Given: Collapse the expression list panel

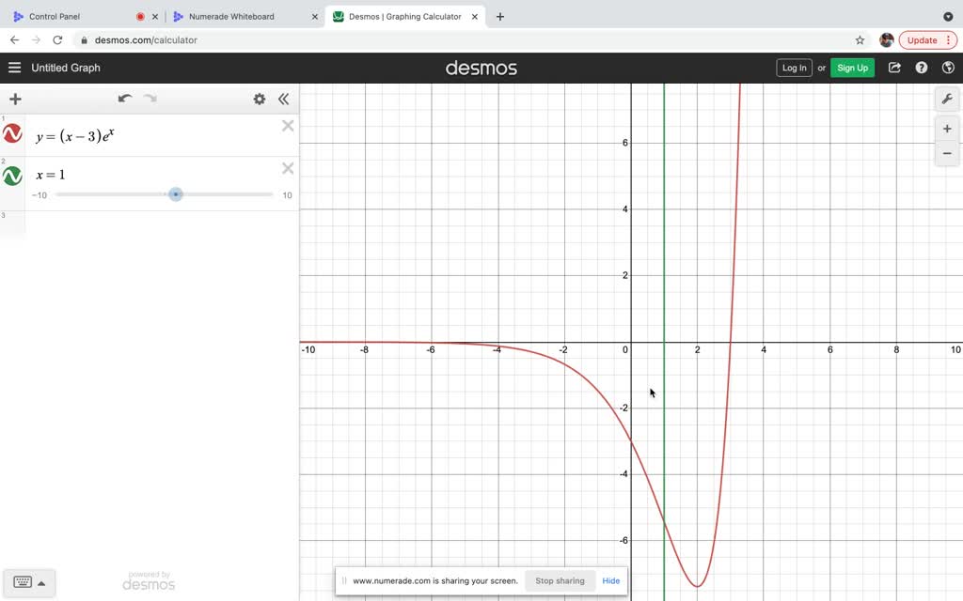Looking at the screenshot, I should [x=284, y=98].
